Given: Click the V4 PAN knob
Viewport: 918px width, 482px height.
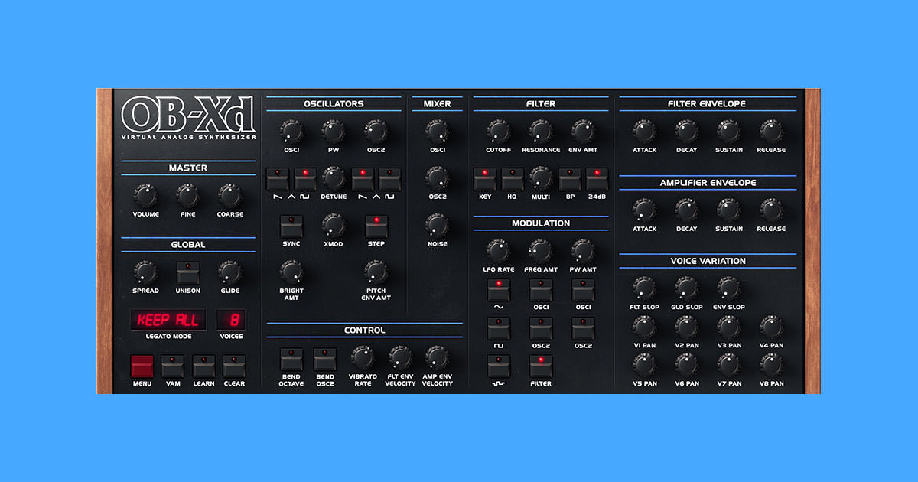Looking at the screenshot, I should 772,327.
